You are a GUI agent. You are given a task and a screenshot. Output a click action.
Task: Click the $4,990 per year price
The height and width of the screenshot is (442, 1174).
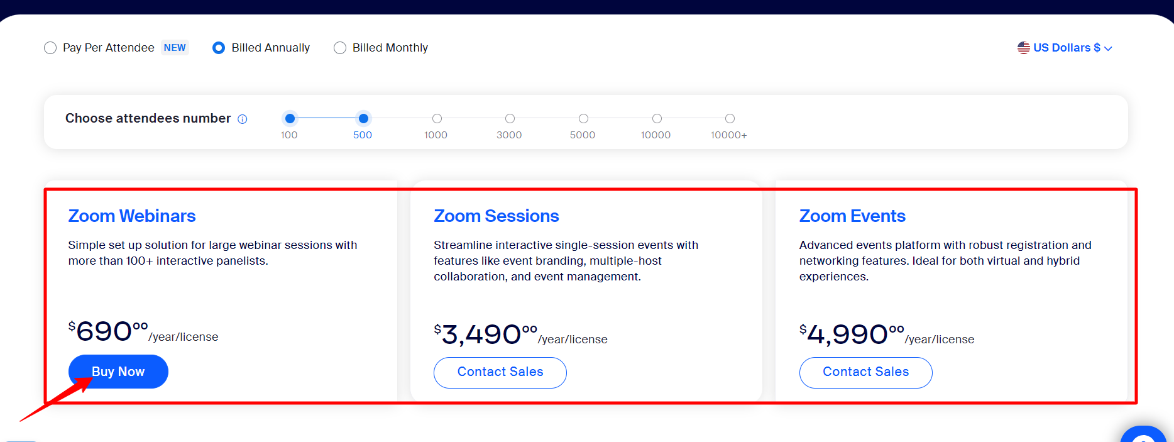pos(887,334)
